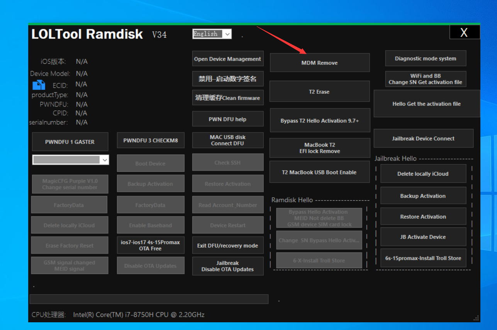Screen dimensions: 497x330
Task: Click the CPID label
Action: [60, 113]
